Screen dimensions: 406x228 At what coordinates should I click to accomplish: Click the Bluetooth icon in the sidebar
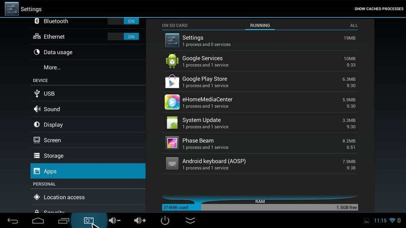(x=37, y=21)
